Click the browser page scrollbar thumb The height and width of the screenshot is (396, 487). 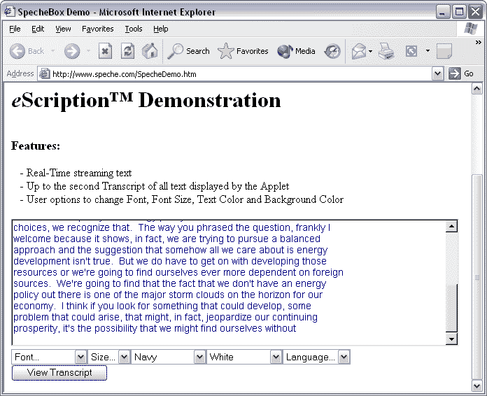pyautogui.click(x=477, y=277)
